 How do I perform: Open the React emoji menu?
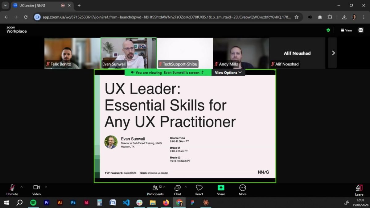tap(199, 190)
